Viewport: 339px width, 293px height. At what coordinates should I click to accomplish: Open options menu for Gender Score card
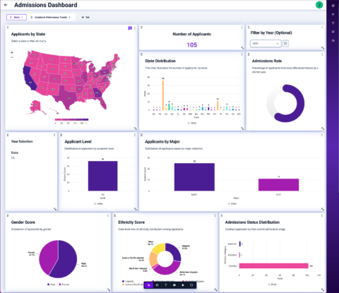108,215
